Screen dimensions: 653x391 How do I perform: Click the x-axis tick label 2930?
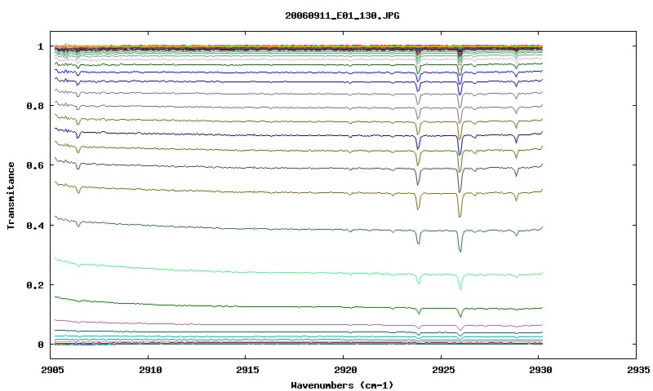540,370
